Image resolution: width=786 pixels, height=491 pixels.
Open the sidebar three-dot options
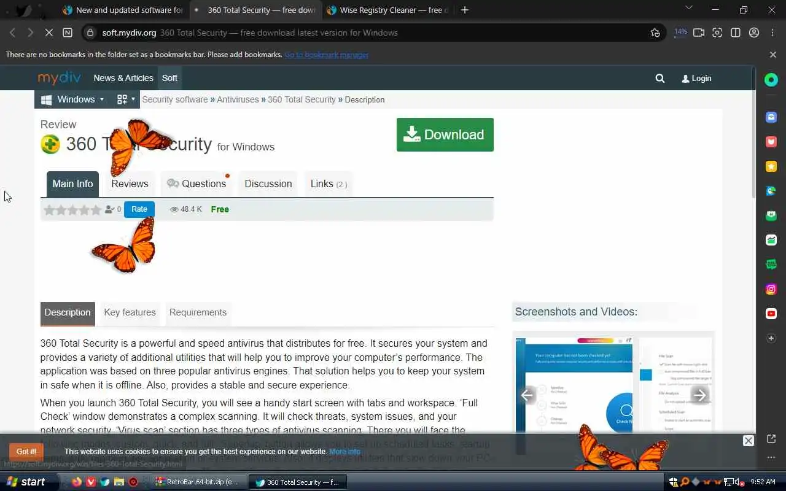tap(771, 457)
